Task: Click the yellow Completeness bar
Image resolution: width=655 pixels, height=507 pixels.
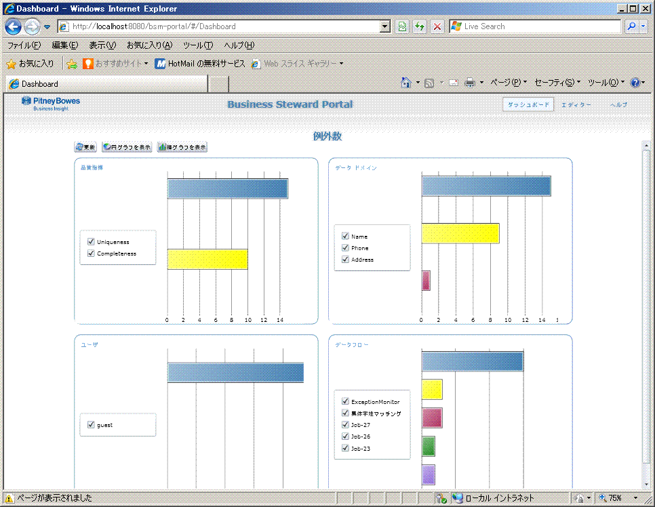Action: point(207,259)
